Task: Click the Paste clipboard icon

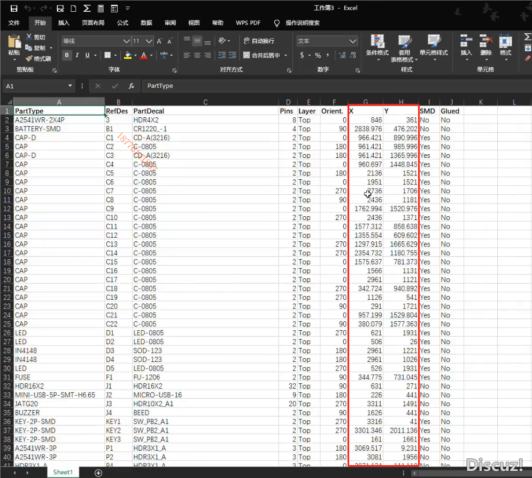Action: coord(14,41)
